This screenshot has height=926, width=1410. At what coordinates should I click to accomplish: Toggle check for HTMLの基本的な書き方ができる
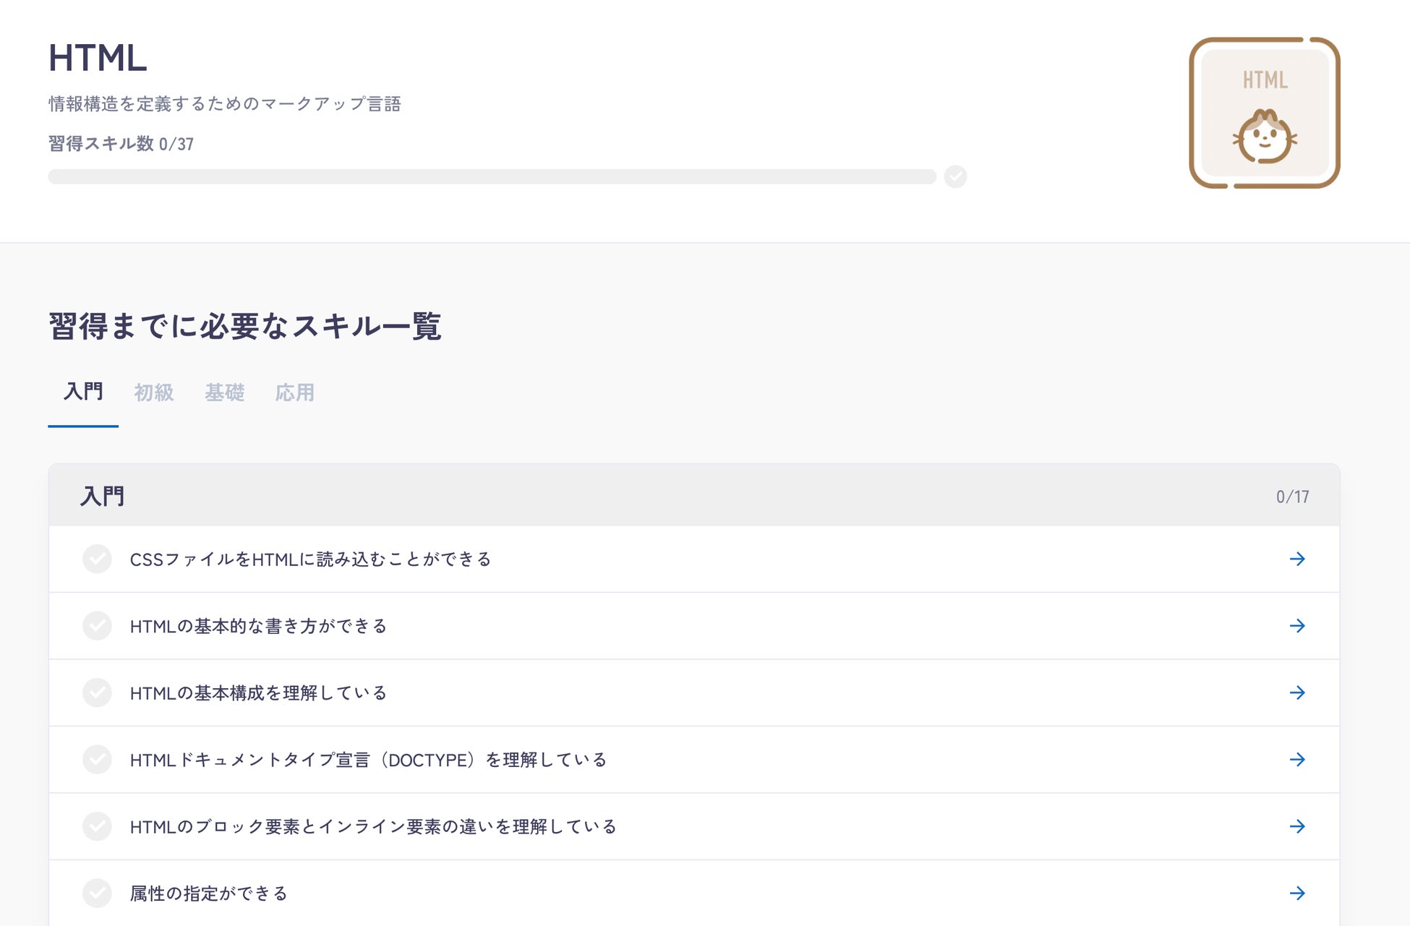pyautogui.click(x=97, y=626)
